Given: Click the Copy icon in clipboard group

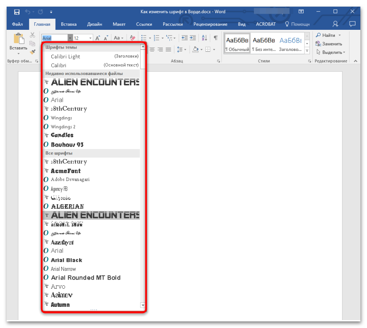Looking at the screenshot, I should click(x=32, y=43).
